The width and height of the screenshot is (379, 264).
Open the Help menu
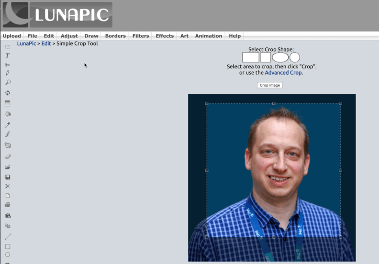click(x=234, y=36)
